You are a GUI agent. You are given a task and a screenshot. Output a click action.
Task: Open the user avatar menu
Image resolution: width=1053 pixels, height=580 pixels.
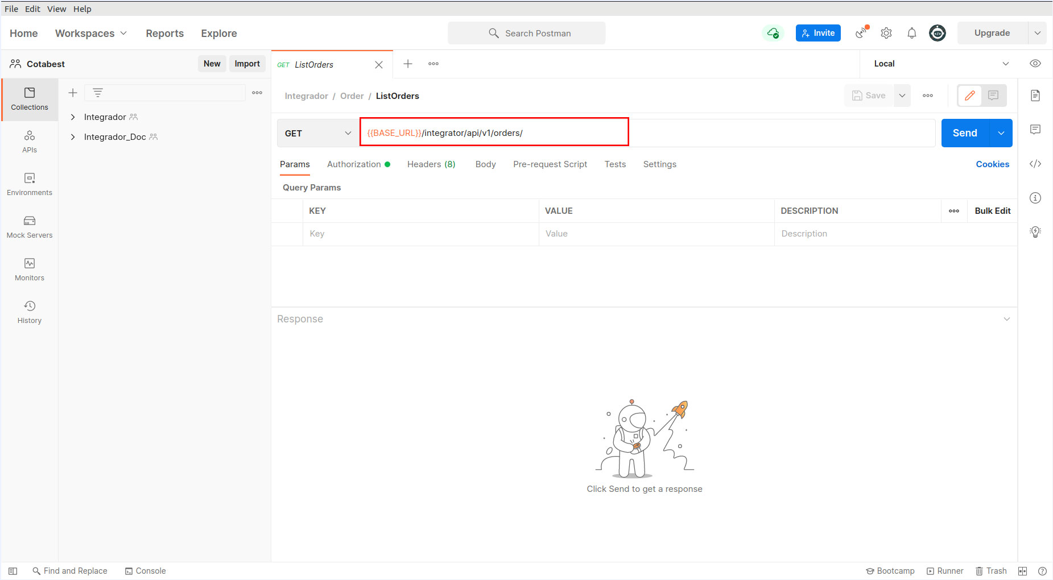(x=938, y=33)
